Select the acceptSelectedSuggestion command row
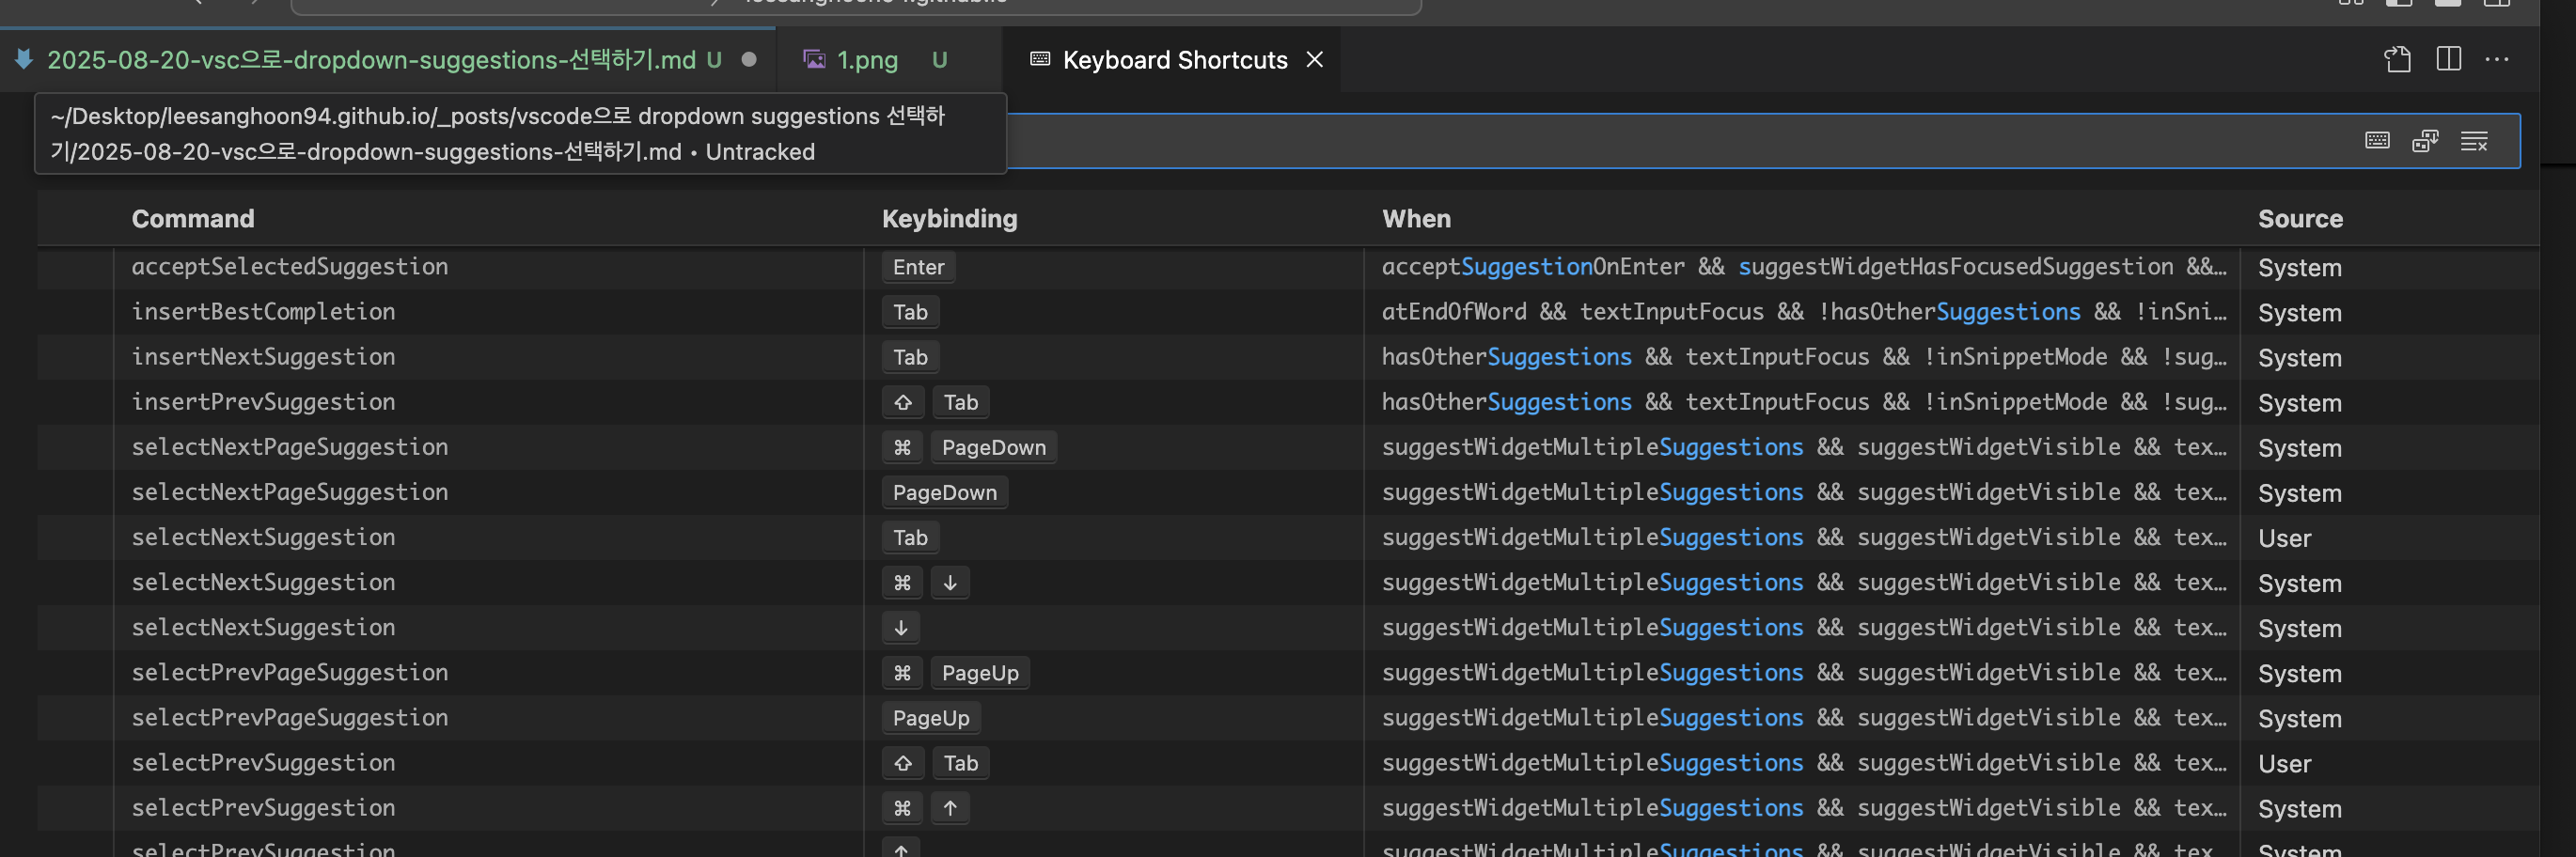 [x=290, y=267]
